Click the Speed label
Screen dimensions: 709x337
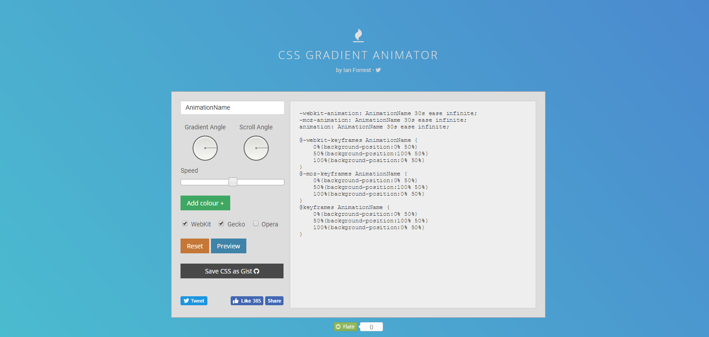189,171
